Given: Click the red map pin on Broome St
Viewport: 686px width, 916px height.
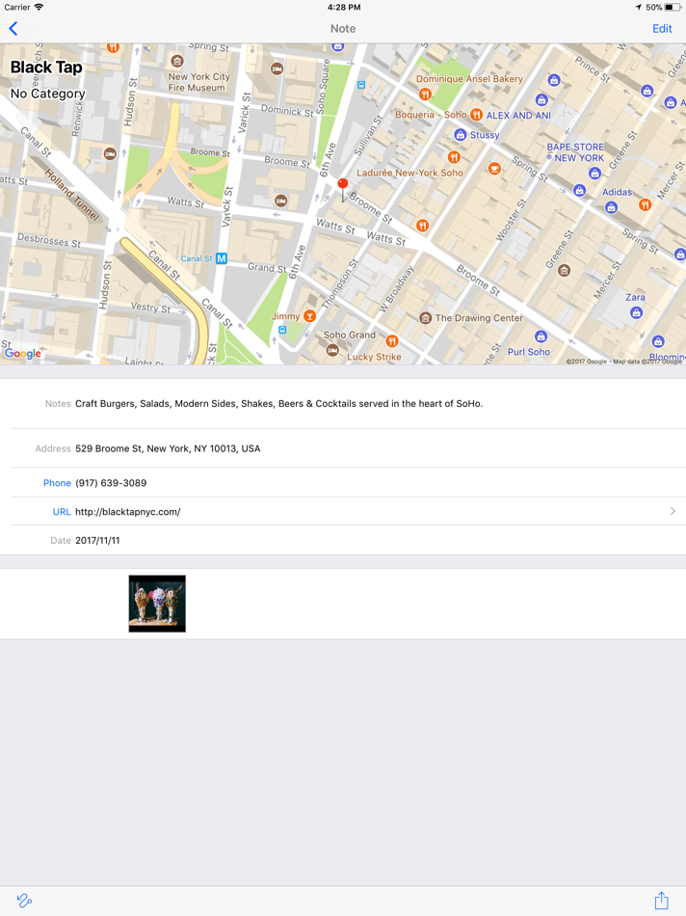Looking at the screenshot, I should click(x=343, y=191).
